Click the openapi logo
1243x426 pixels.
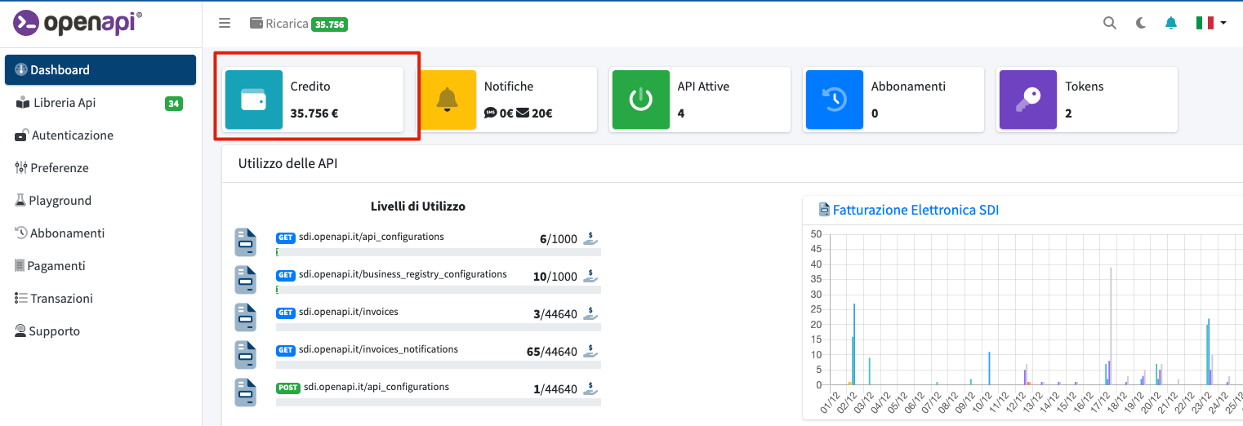78,23
